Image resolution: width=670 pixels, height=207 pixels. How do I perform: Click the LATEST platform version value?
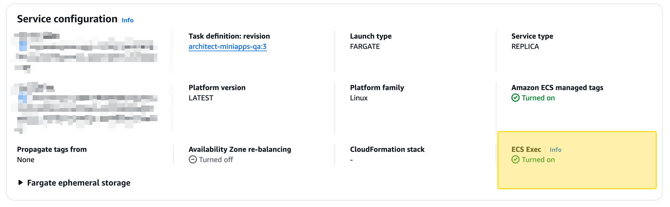tap(201, 98)
